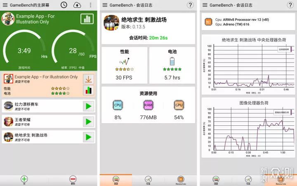Click Example App performance star rating
297x186 pixels.
[60, 88]
